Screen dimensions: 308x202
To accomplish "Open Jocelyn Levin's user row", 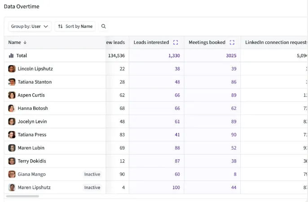I will point(32,122).
